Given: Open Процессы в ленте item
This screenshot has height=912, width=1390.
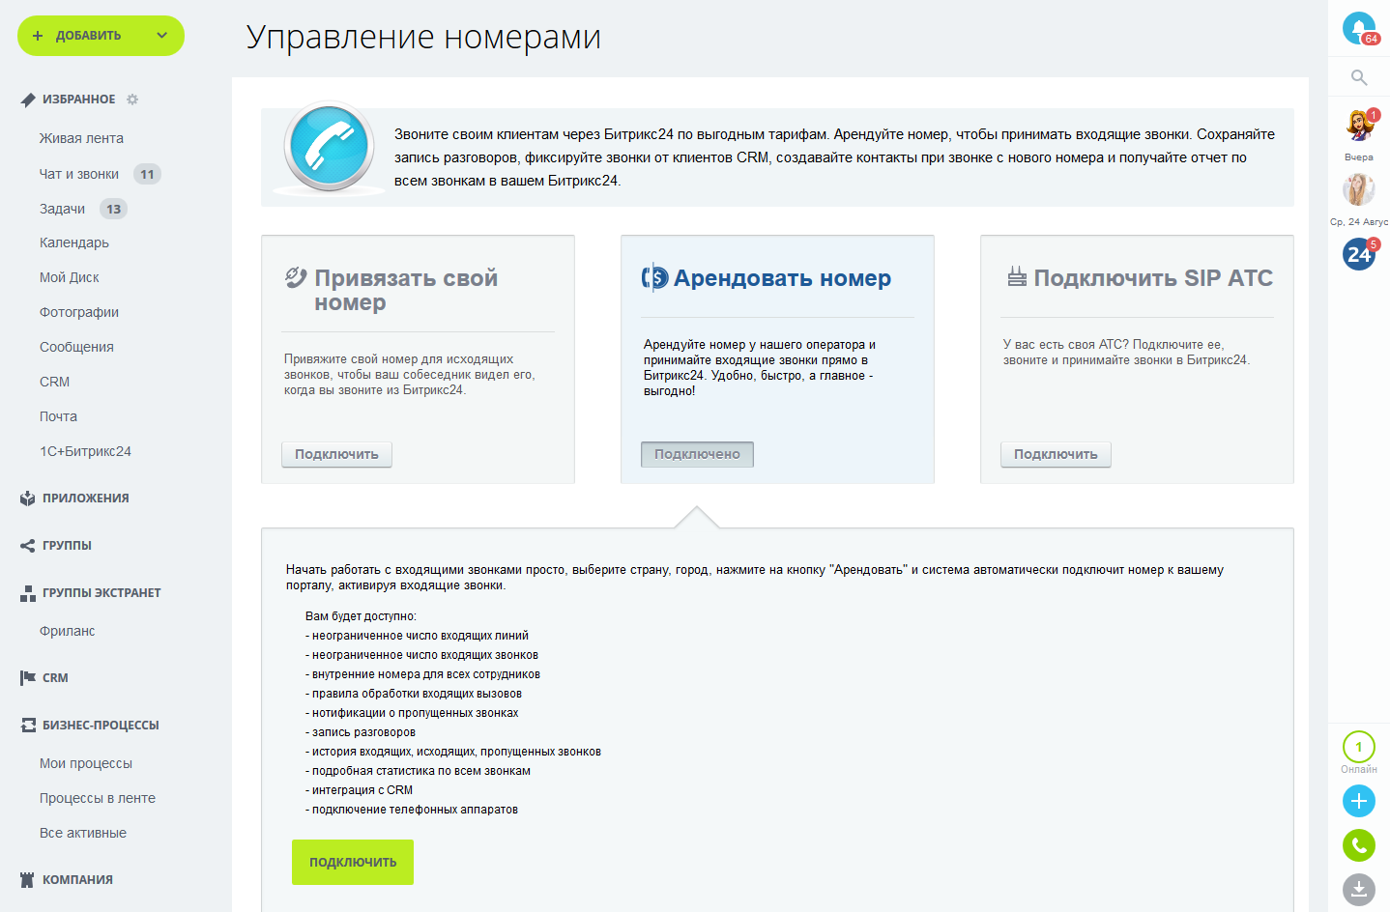Looking at the screenshot, I should tap(98, 798).
